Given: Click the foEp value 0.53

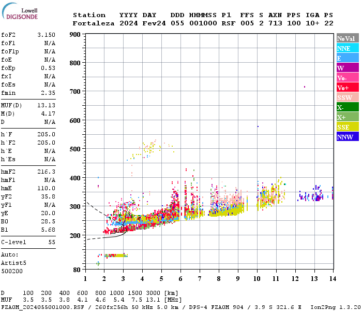Looking at the screenshot, I should (x=48, y=68).
